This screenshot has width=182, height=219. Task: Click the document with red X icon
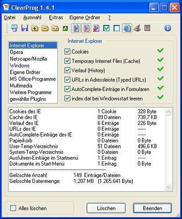pyautogui.click(x=96, y=28)
